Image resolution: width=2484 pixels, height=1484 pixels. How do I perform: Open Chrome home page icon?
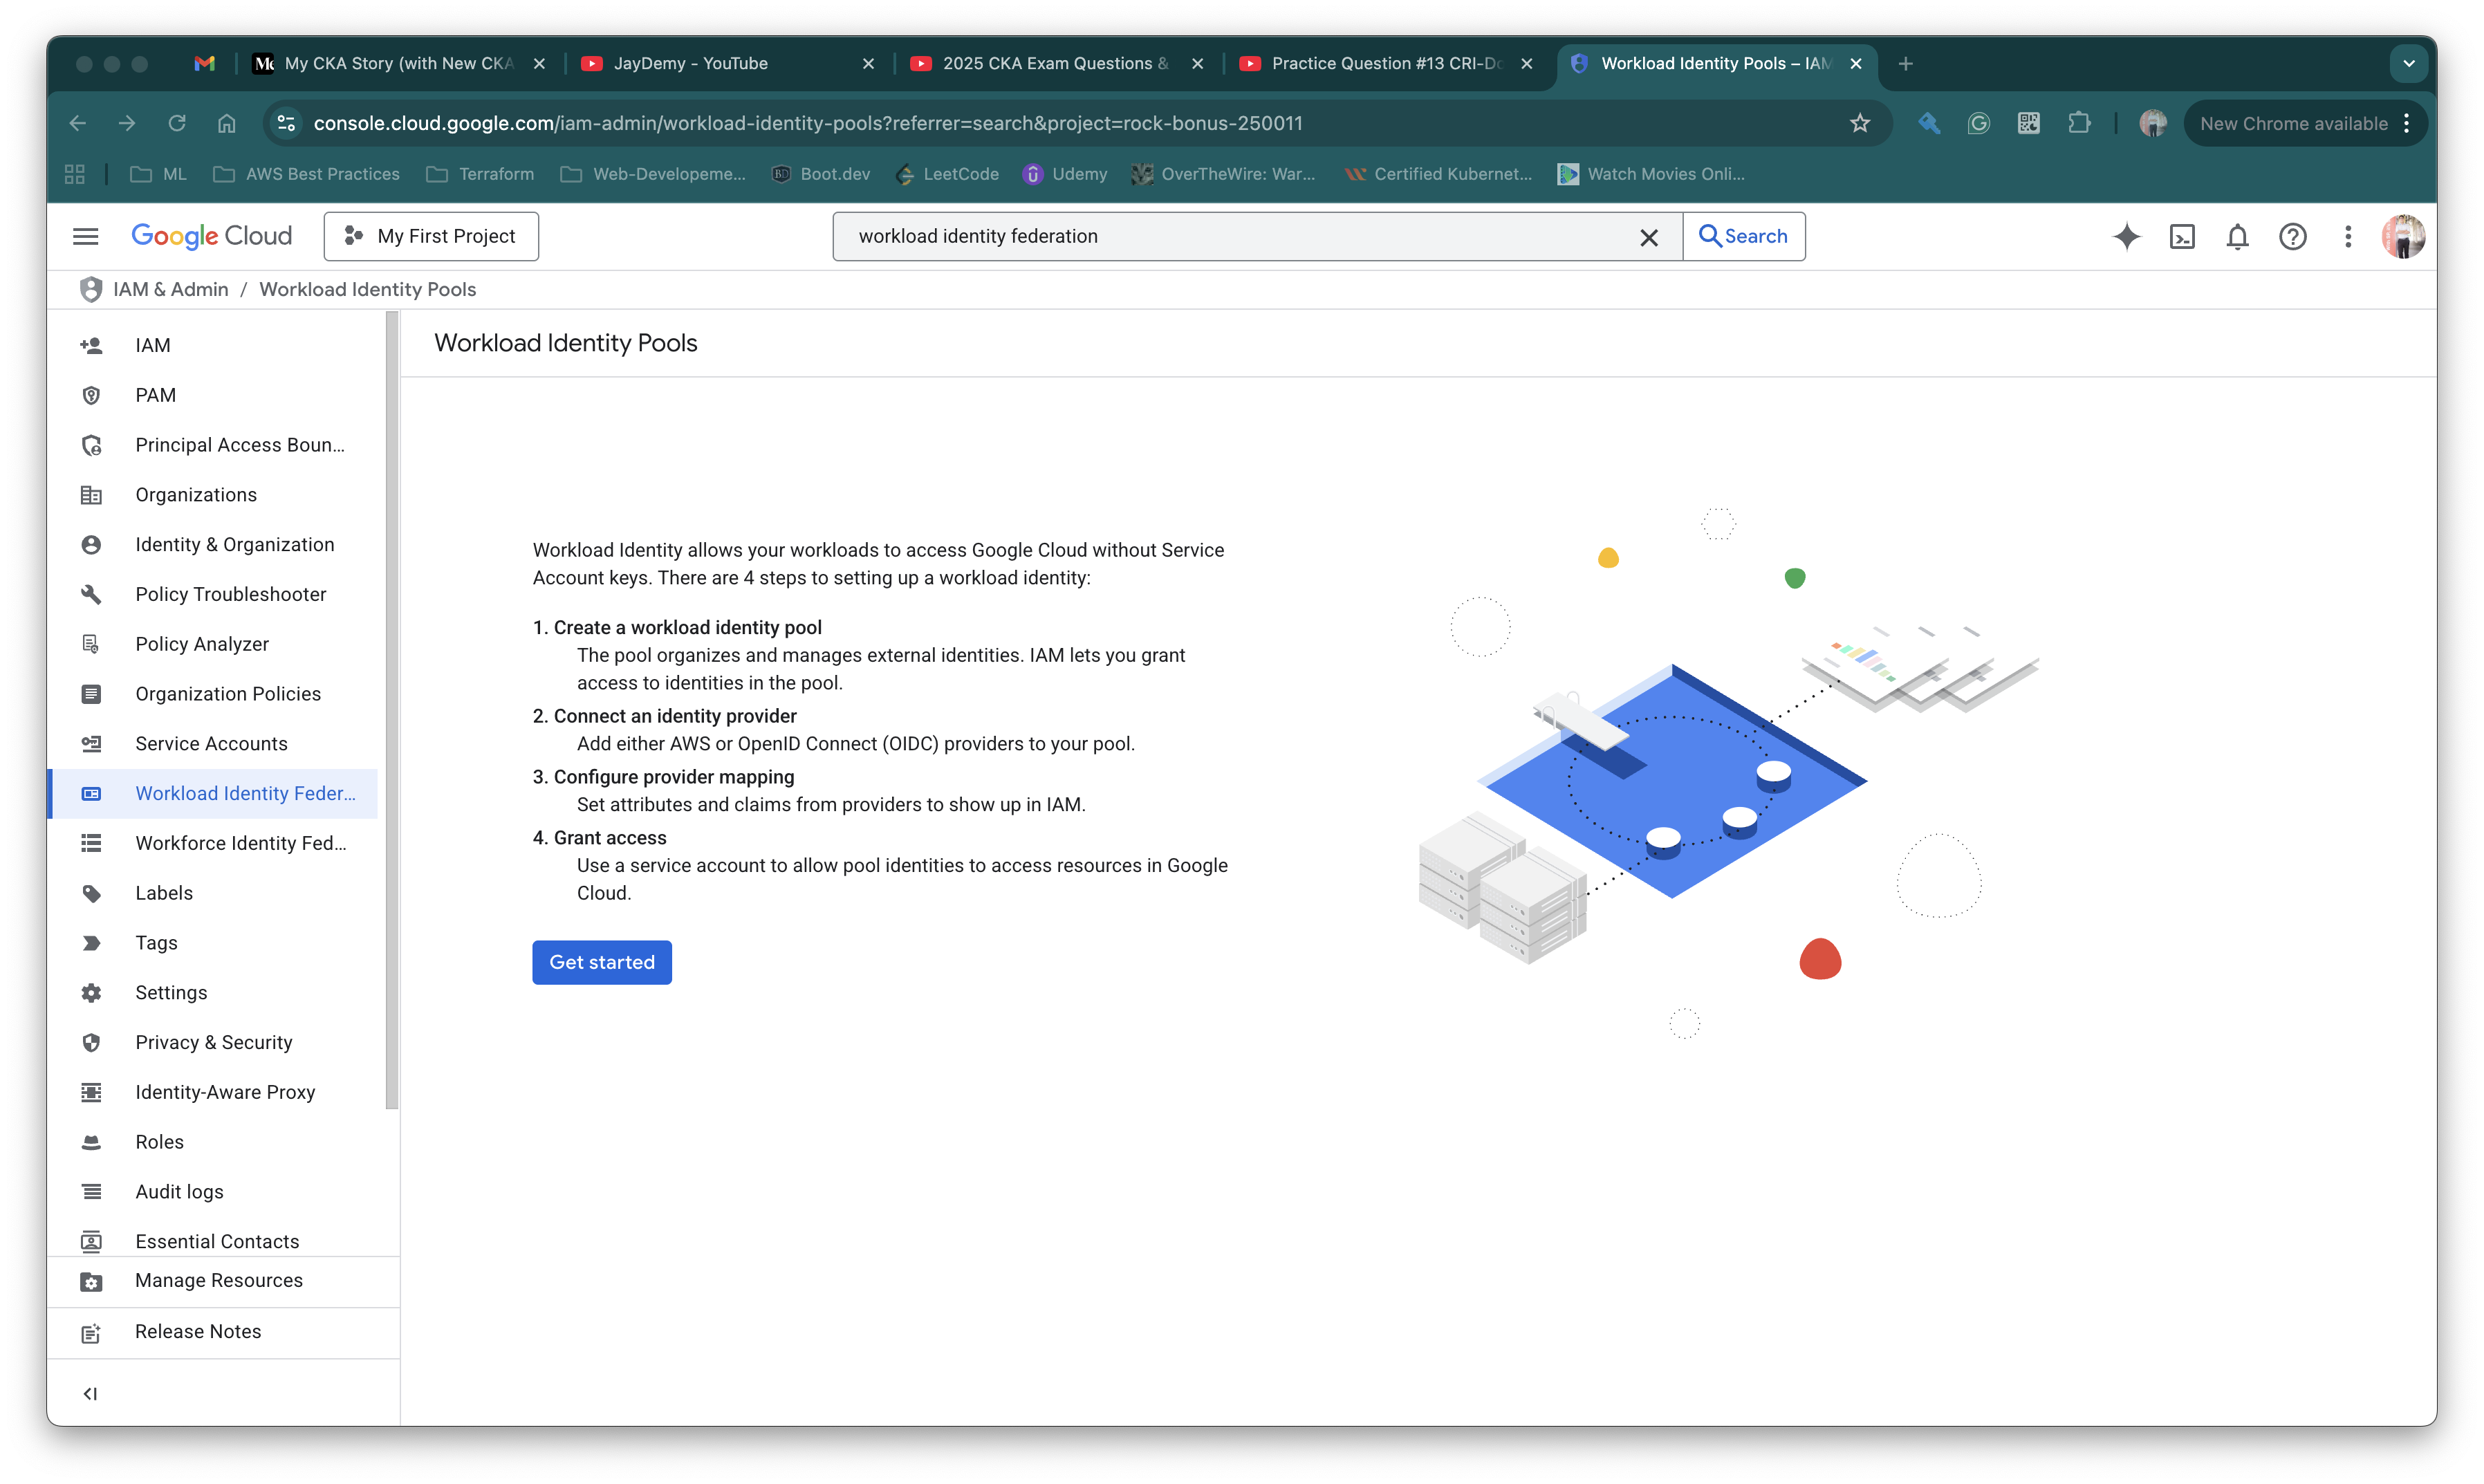coord(227,123)
